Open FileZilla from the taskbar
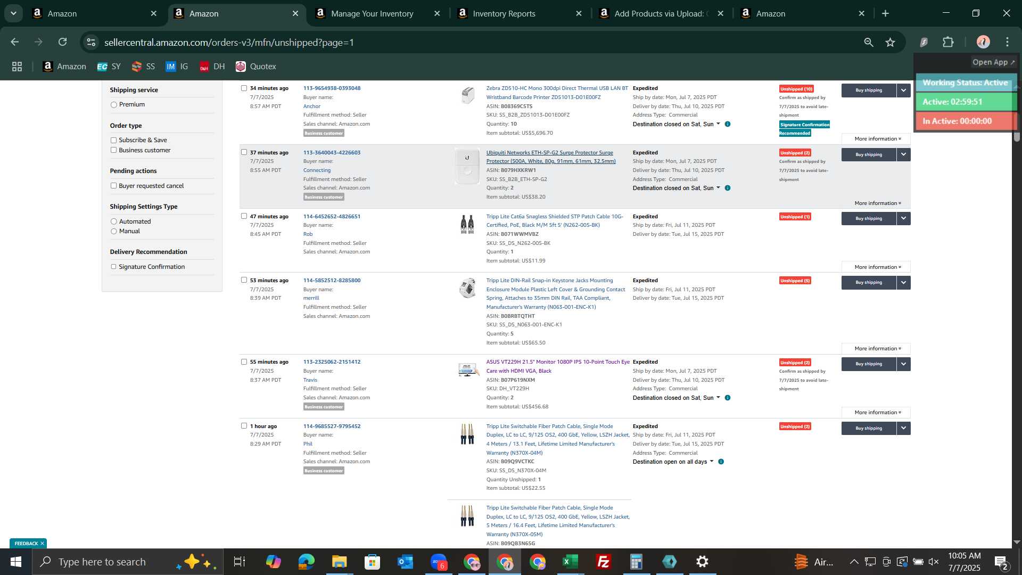Image resolution: width=1022 pixels, height=575 pixels. [x=603, y=562]
